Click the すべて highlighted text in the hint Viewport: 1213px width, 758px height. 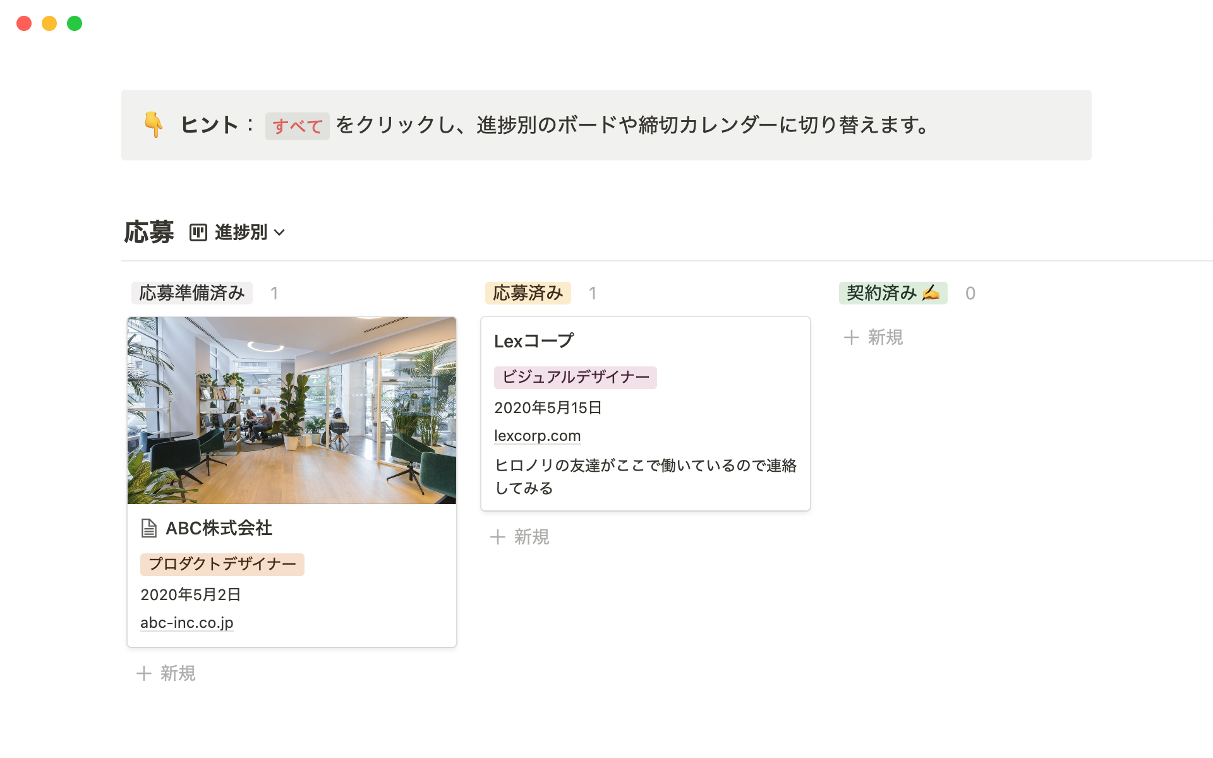coord(297,126)
